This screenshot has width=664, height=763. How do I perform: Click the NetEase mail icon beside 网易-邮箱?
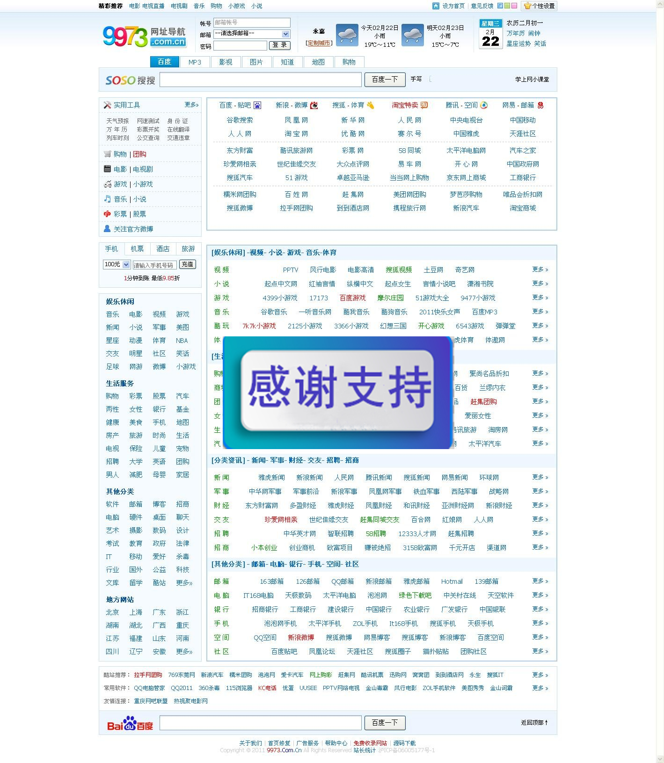540,105
